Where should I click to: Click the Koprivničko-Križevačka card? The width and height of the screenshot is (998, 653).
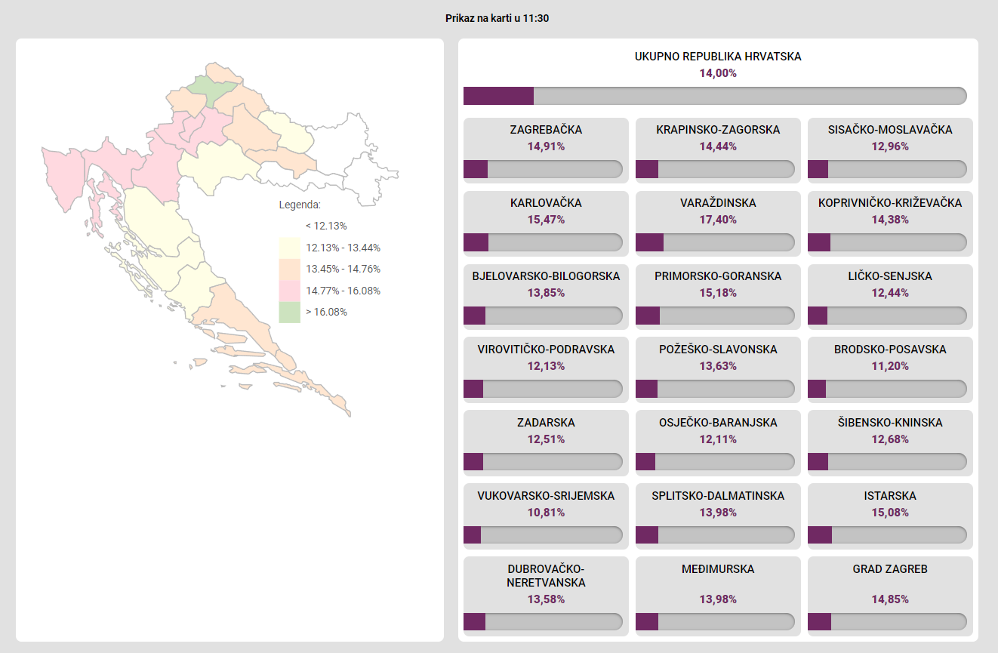(890, 223)
